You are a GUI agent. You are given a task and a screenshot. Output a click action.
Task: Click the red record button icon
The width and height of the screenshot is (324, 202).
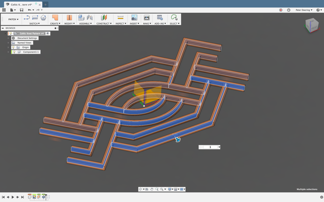(280, 10)
